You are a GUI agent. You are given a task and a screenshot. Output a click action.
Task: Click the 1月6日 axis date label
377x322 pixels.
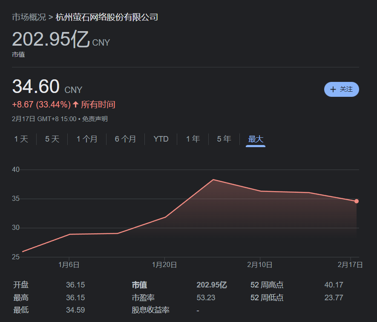[x=69, y=265]
